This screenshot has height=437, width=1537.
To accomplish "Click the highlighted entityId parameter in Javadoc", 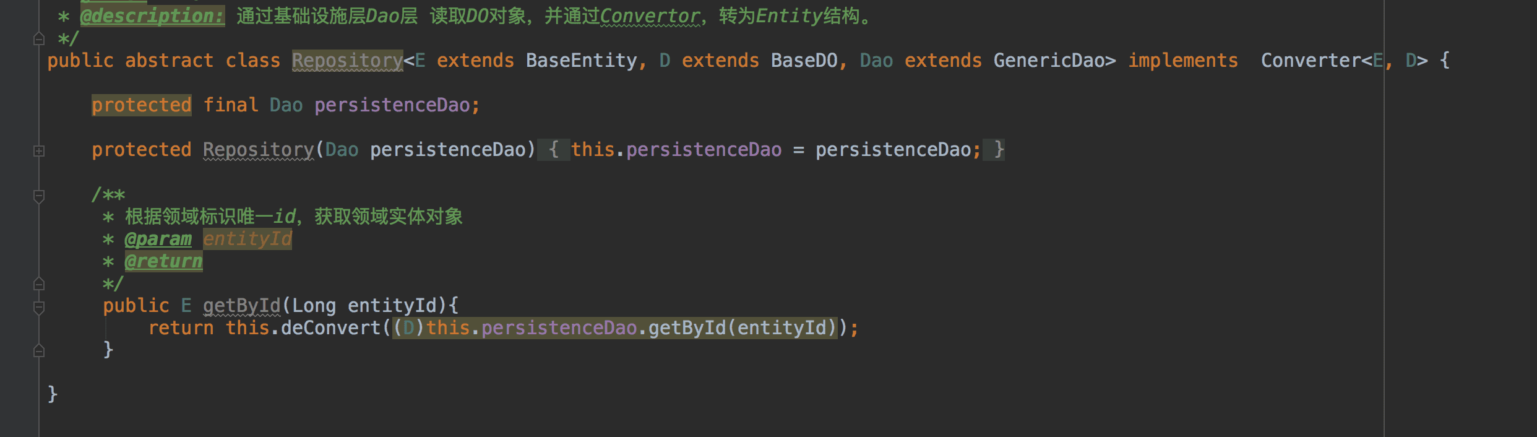I will coord(248,239).
